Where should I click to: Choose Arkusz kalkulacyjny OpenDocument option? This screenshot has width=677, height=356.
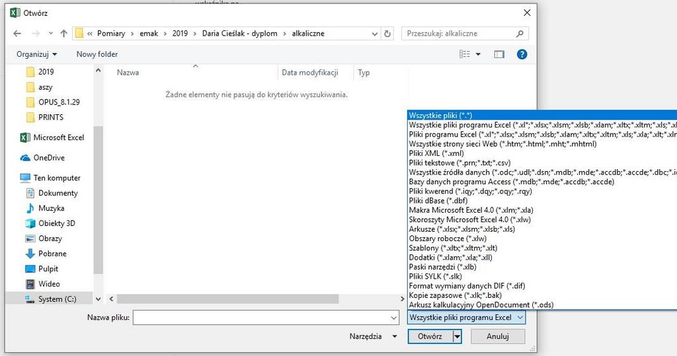click(x=542, y=304)
